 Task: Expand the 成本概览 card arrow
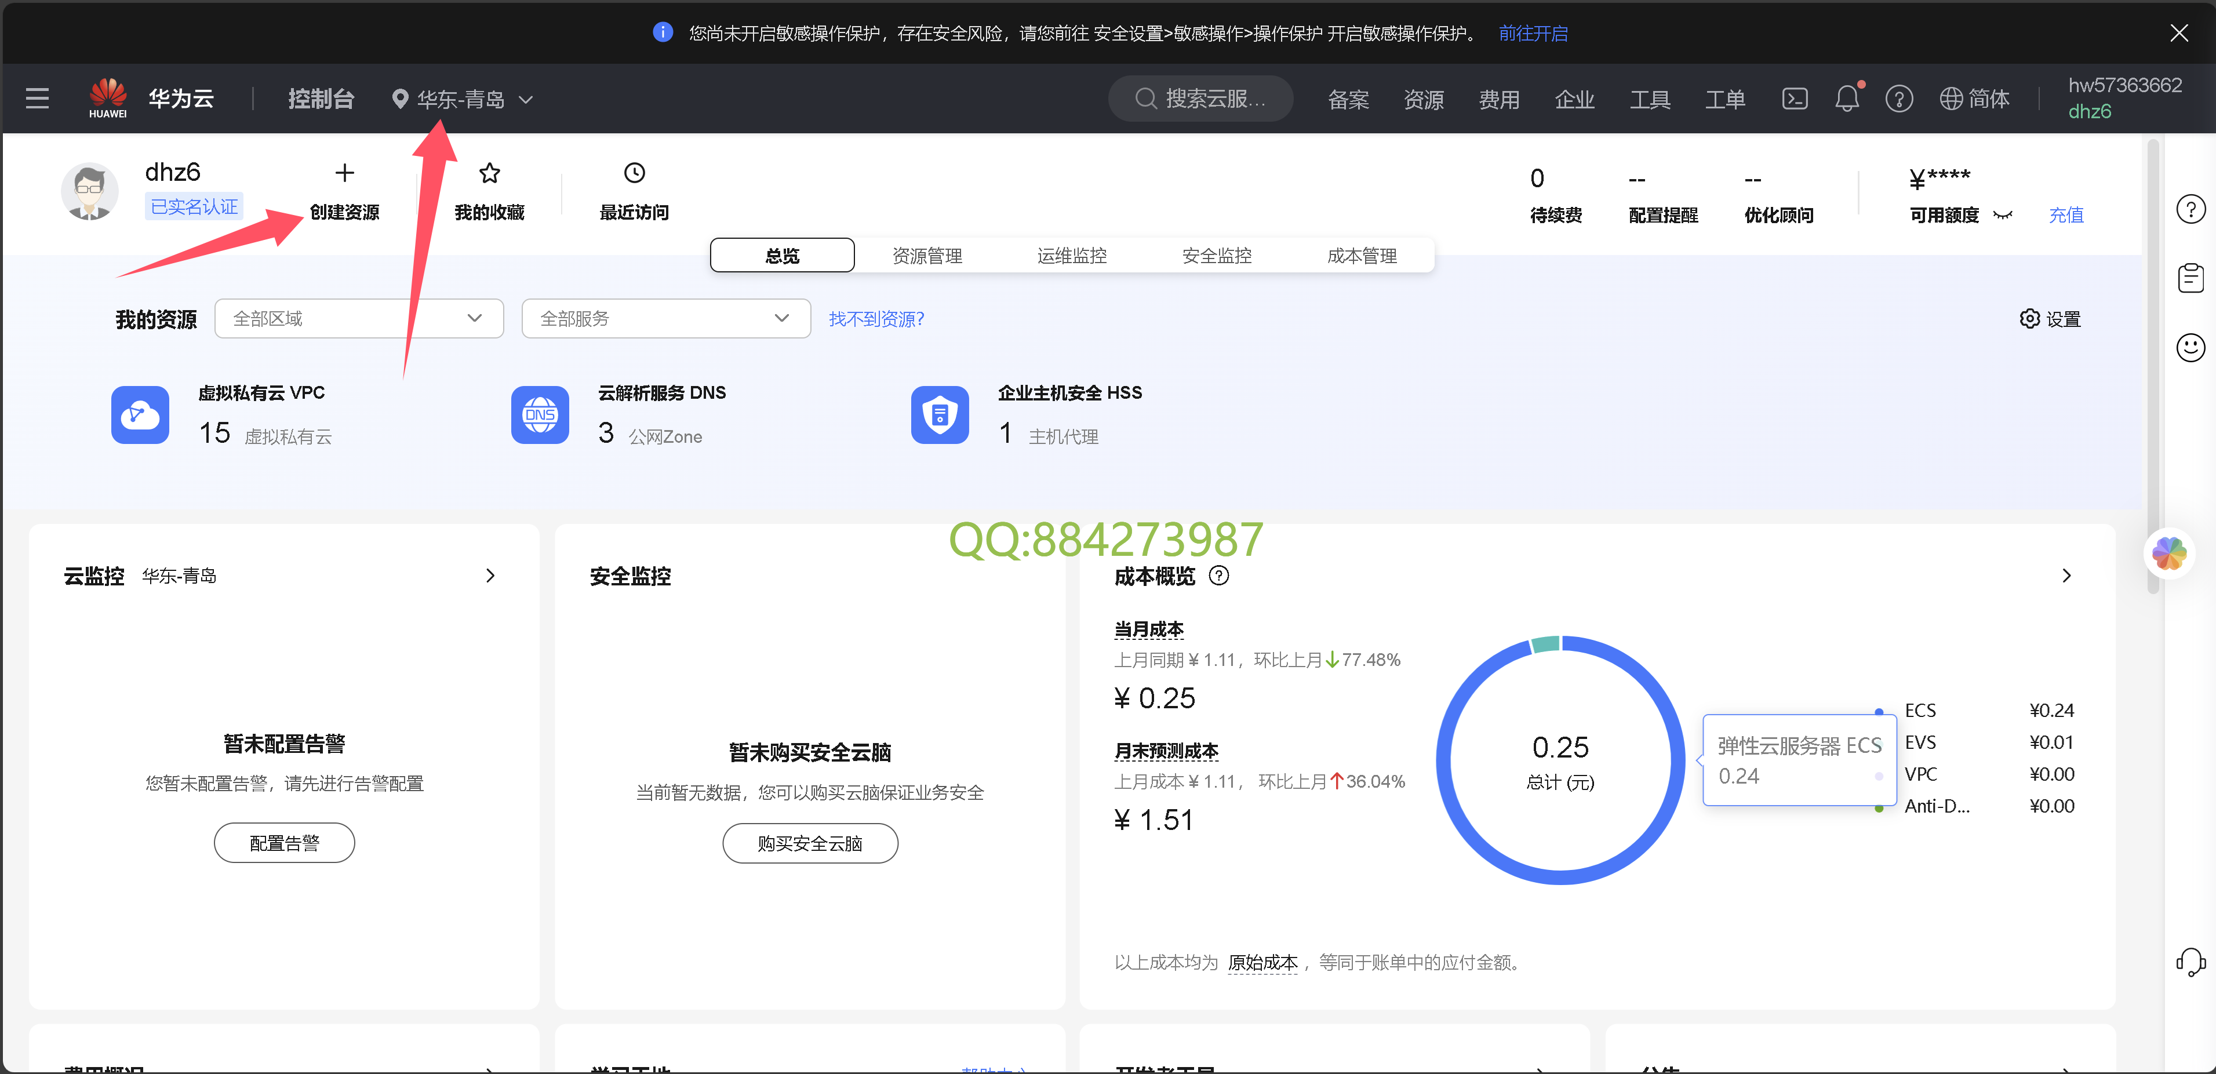(x=2066, y=576)
